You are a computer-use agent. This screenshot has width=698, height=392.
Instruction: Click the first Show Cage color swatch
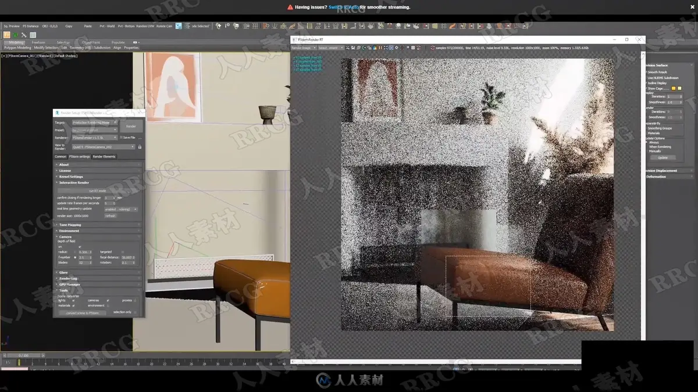[x=674, y=88]
